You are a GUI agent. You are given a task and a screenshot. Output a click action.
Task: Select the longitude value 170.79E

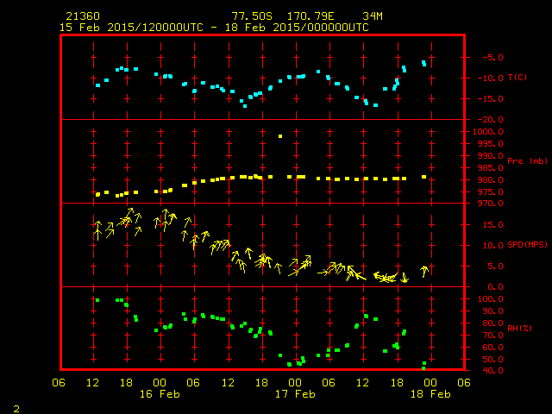[x=310, y=16]
